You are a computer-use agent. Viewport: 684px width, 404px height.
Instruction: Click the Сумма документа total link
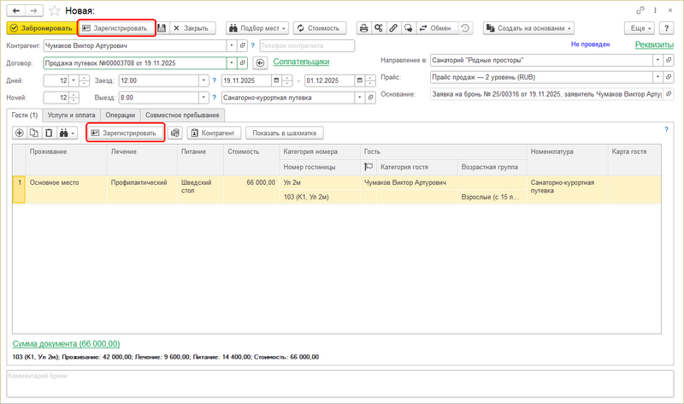tap(66, 343)
